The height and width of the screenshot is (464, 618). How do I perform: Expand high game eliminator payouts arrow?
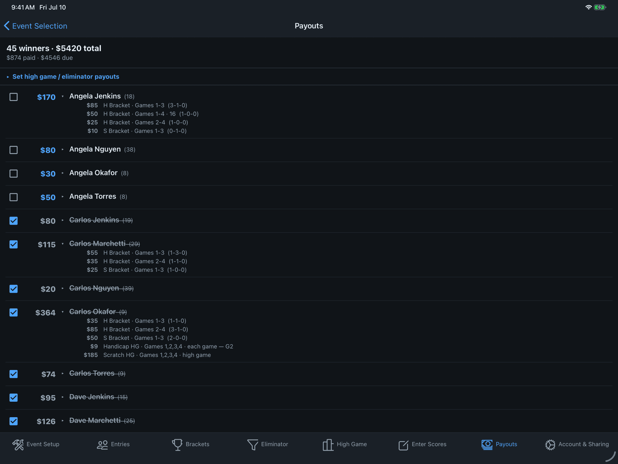(8, 77)
